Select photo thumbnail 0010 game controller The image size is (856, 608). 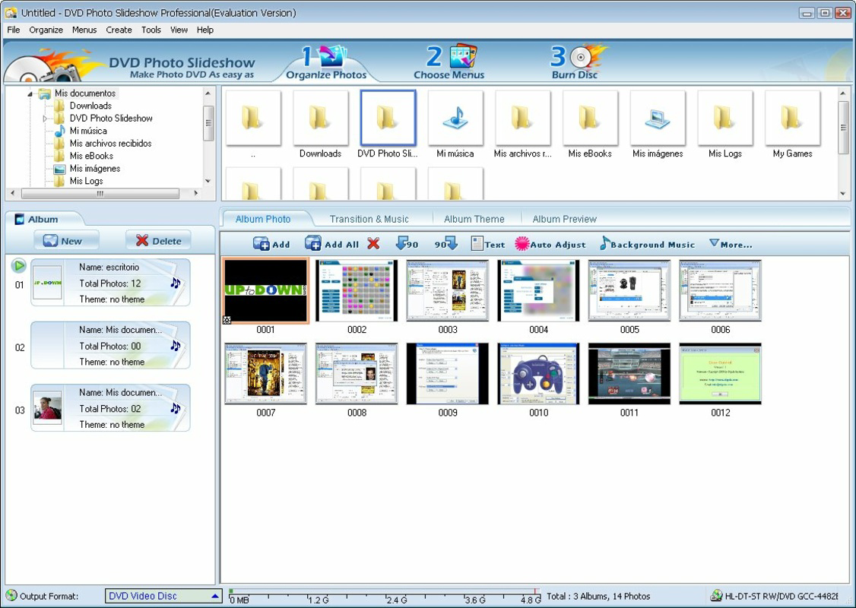(538, 374)
